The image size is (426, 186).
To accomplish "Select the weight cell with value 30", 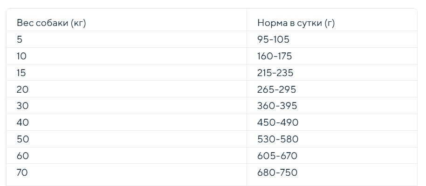I will pos(22,106).
